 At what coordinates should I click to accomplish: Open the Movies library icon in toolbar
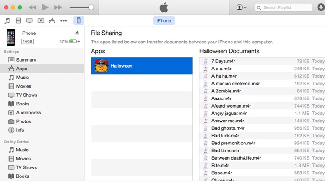[19, 20]
